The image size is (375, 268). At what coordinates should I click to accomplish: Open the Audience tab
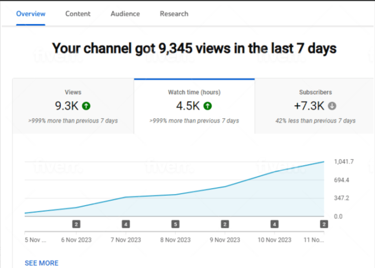coord(125,14)
